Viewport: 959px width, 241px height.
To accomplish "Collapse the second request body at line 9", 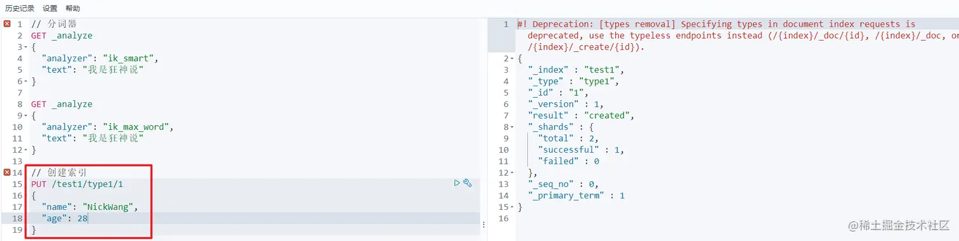I will coord(25,116).
